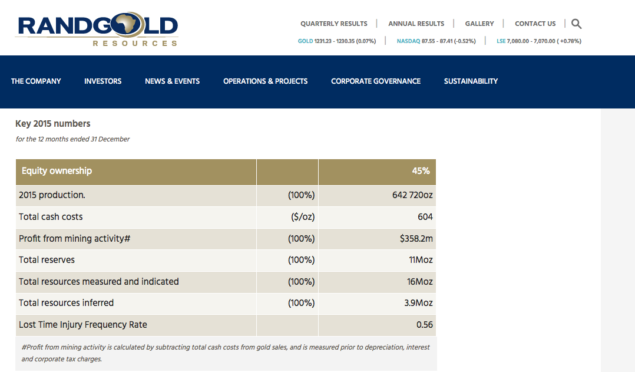The height and width of the screenshot is (372, 635).
Task: Click the 3.9Moz value
Action: click(x=418, y=302)
